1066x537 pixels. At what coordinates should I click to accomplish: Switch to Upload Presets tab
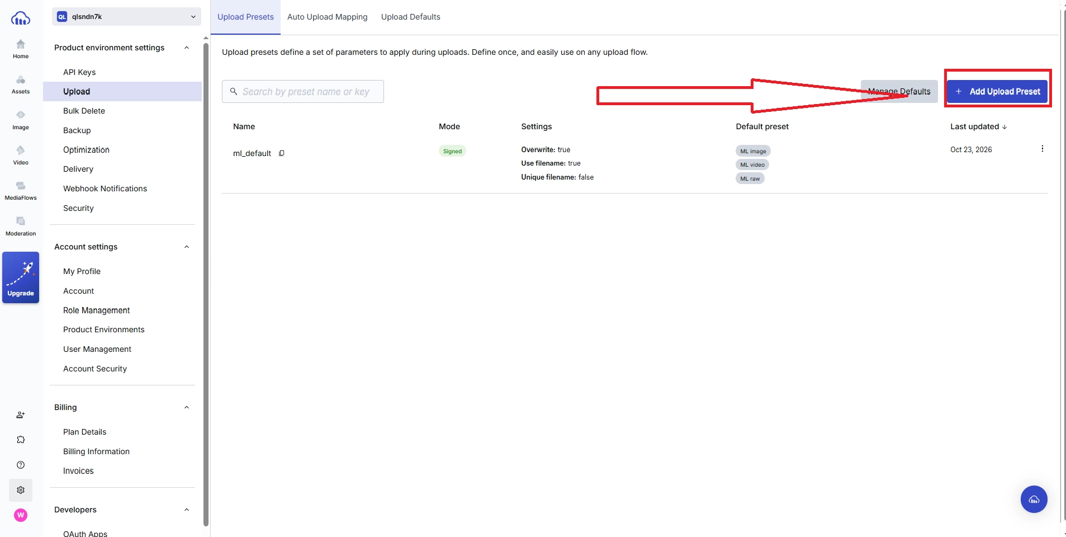[x=245, y=17]
